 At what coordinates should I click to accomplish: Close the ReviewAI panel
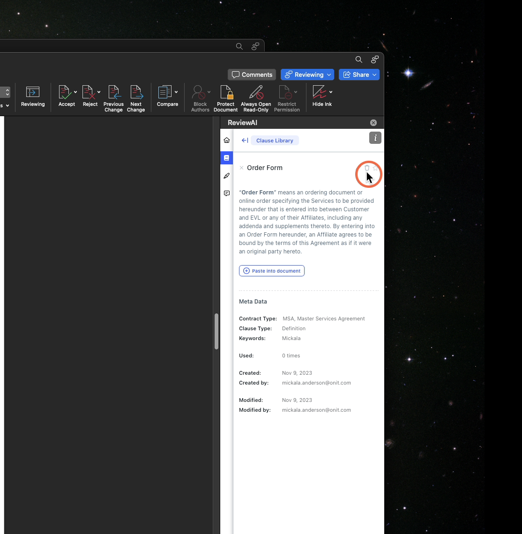coord(373,123)
